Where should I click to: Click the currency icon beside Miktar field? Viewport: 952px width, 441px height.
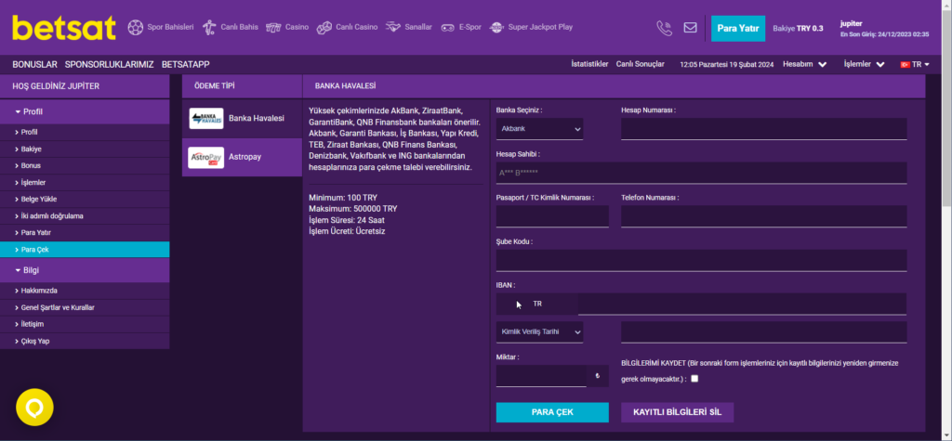point(598,376)
